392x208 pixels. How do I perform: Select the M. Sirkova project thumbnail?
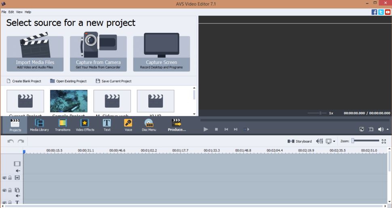(112, 101)
